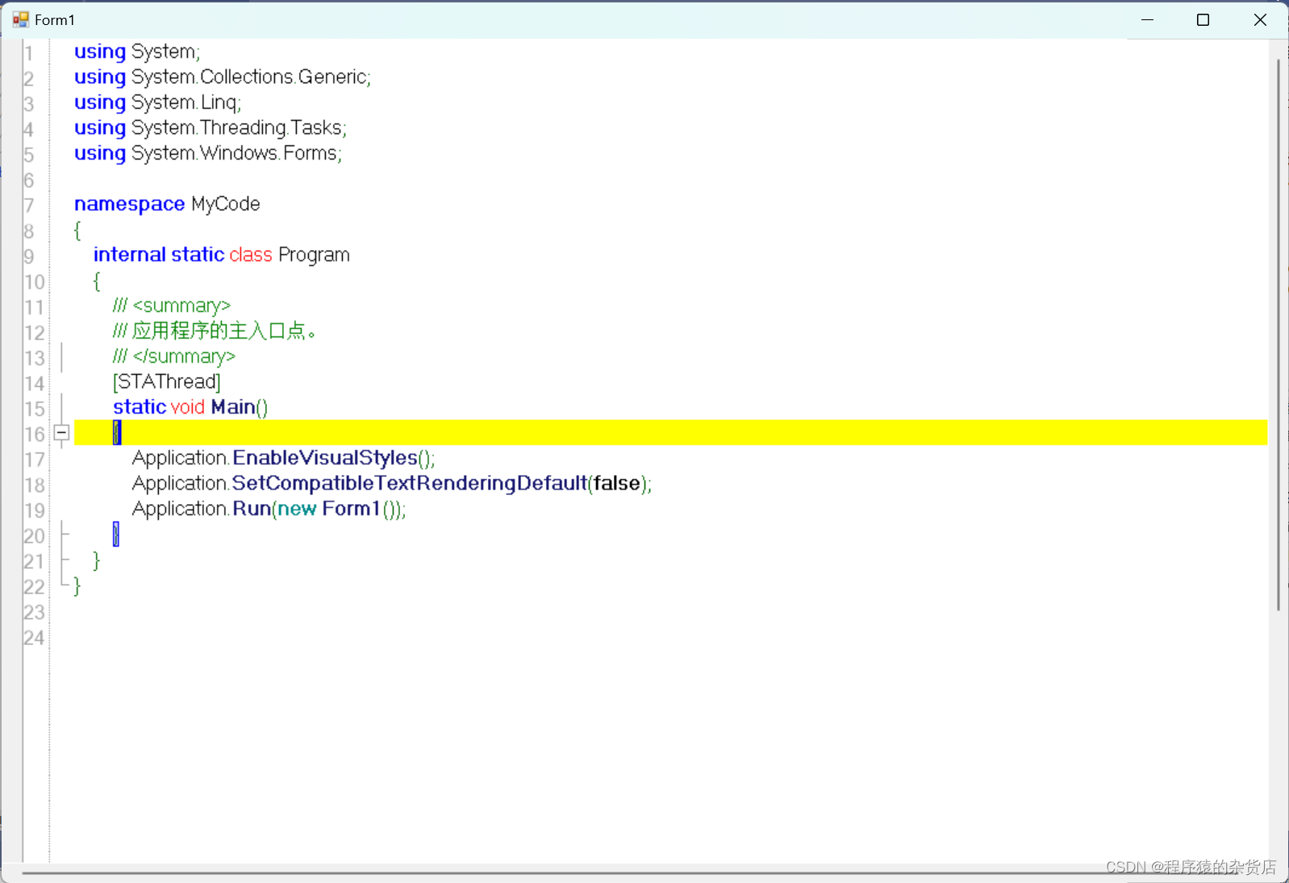Click the 'Main' method name
The width and height of the screenshot is (1289, 883).
pos(233,407)
